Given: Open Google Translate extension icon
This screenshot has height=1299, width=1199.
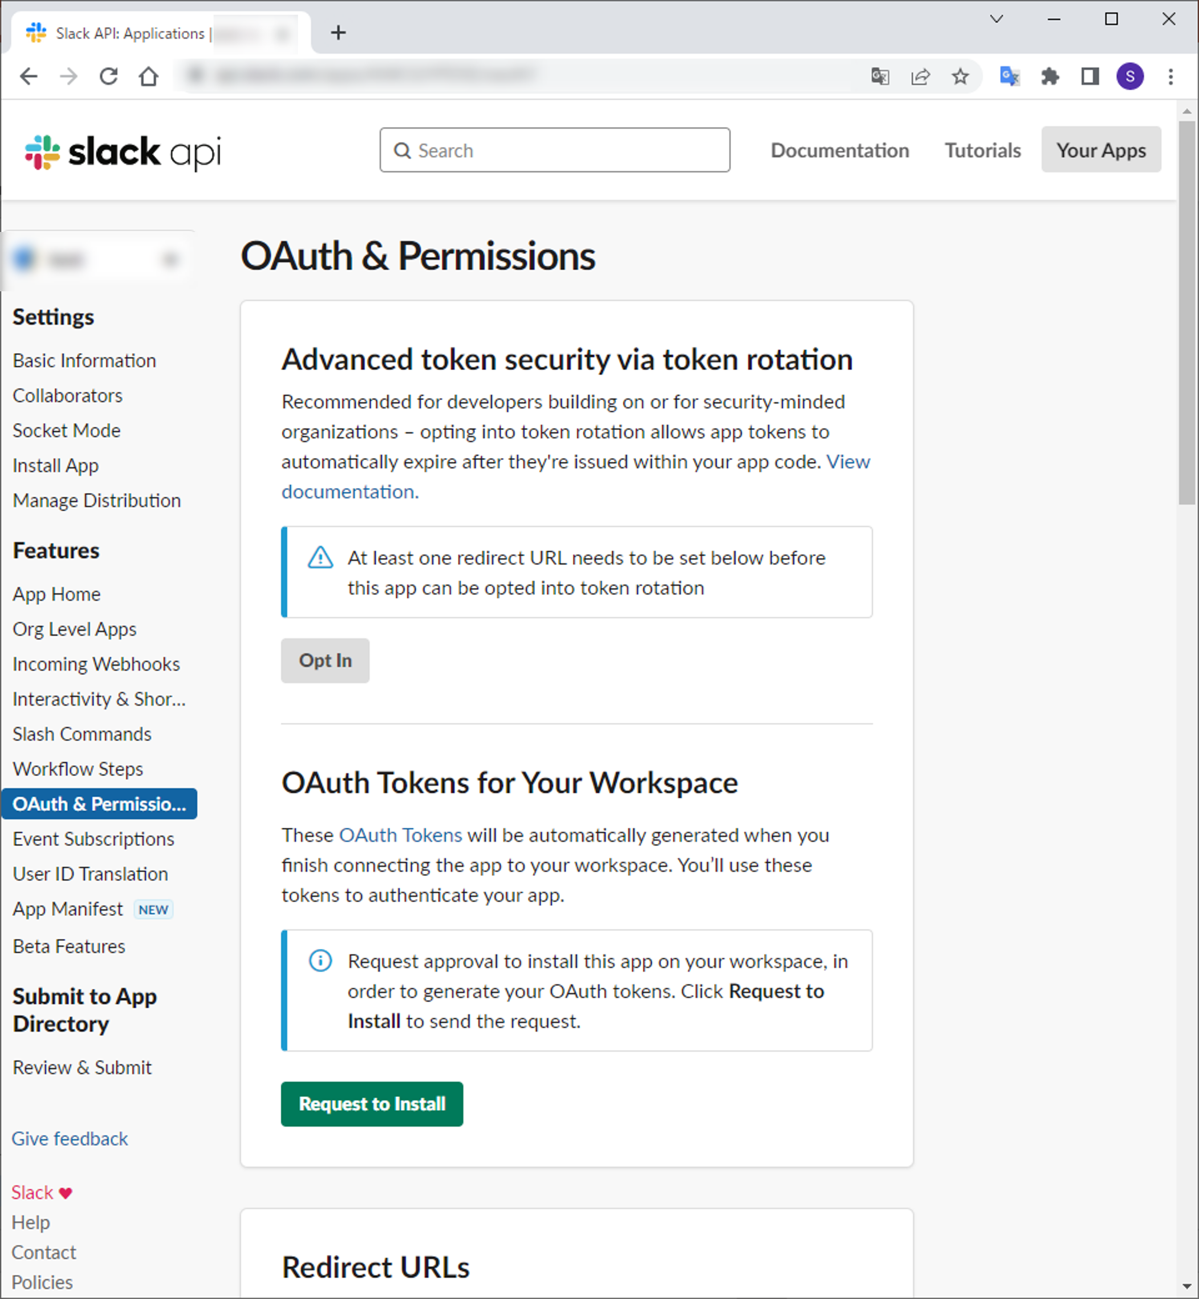Looking at the screenshot, I should [1009, 77].
